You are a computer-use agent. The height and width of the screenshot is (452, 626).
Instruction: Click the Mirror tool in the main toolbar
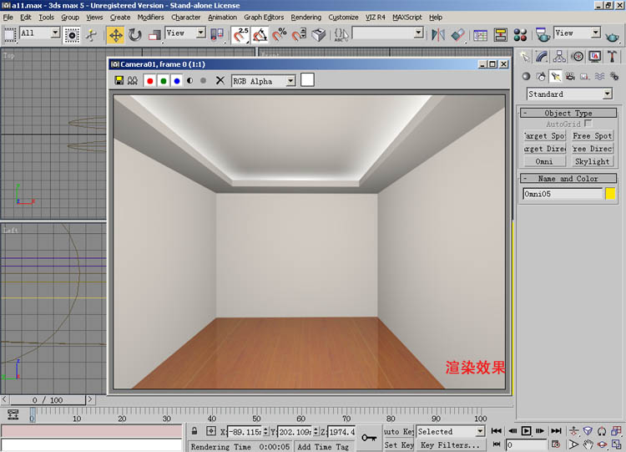pos(438,34)
